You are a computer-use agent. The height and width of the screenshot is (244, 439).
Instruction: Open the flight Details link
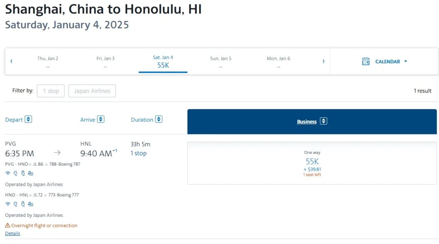pyautogui.click(x=13, y=233)
